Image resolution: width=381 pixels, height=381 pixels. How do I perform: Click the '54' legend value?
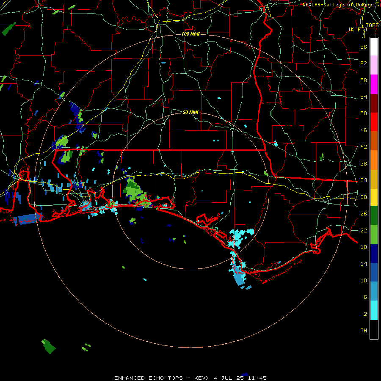tap(364, 97)
